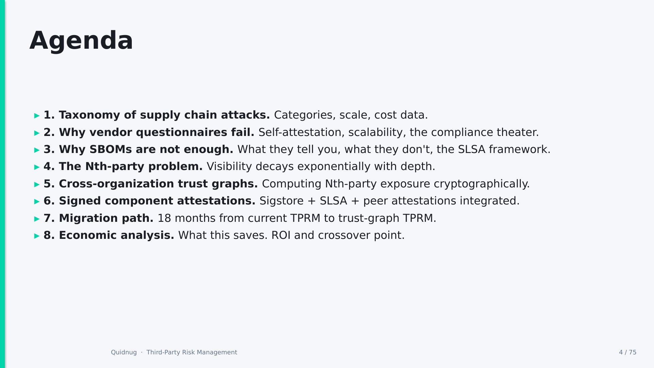Click the bold text The Nth-party problem
Viewport: 654px width, 368px height.
[x=130, y=167]
